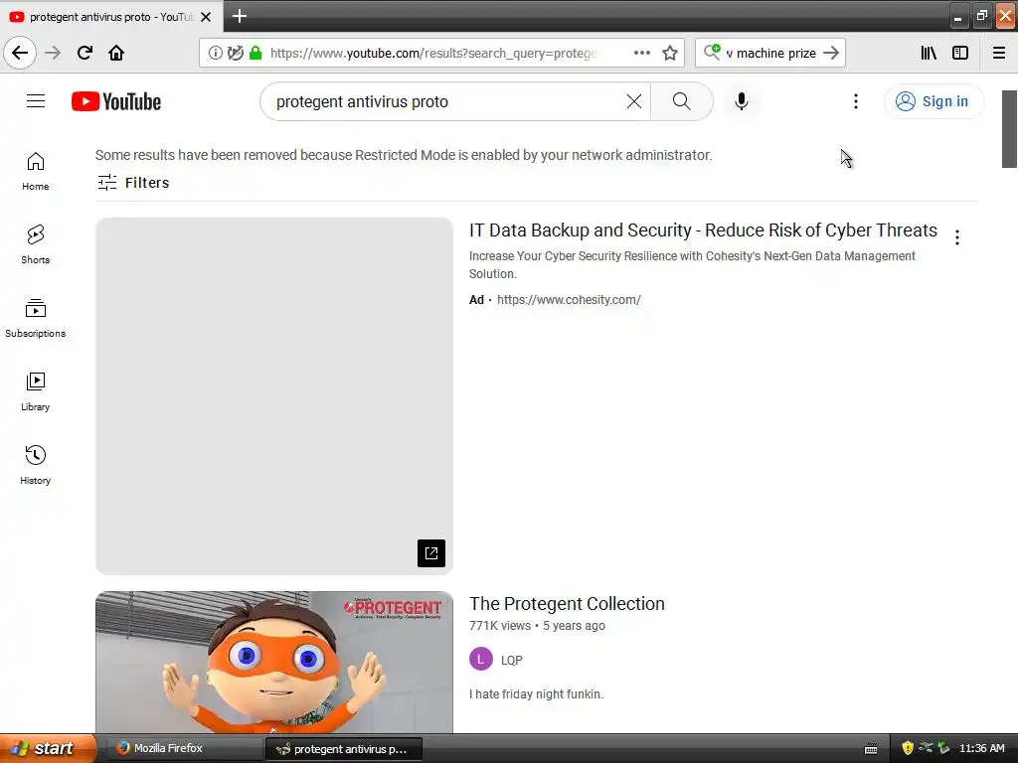The image size is (1018, 763).
Task: Close the protegent antivirus proto tab
Action: click(206, 17)
